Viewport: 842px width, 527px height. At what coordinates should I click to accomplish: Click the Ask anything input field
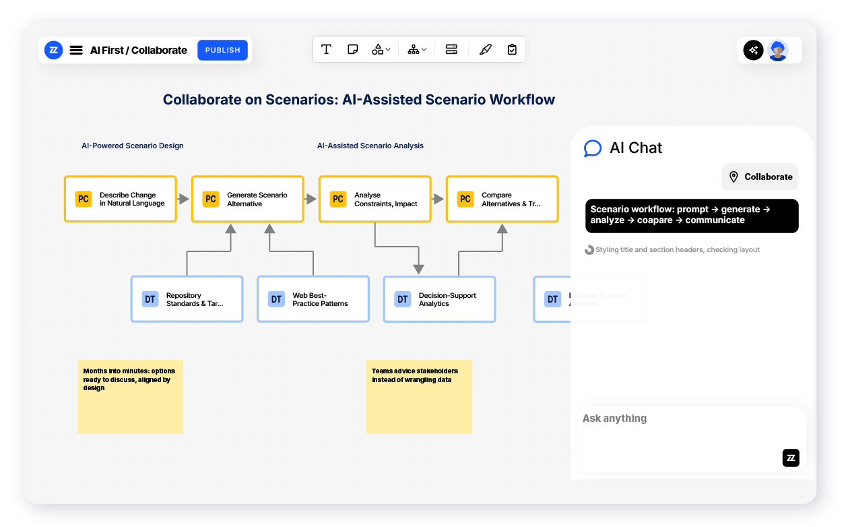691,439
